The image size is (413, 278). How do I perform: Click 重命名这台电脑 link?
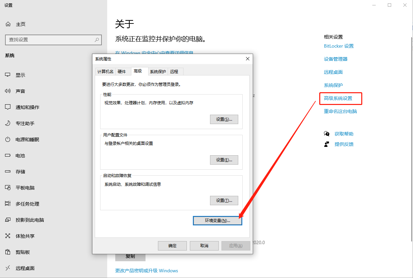pos(340,111)
